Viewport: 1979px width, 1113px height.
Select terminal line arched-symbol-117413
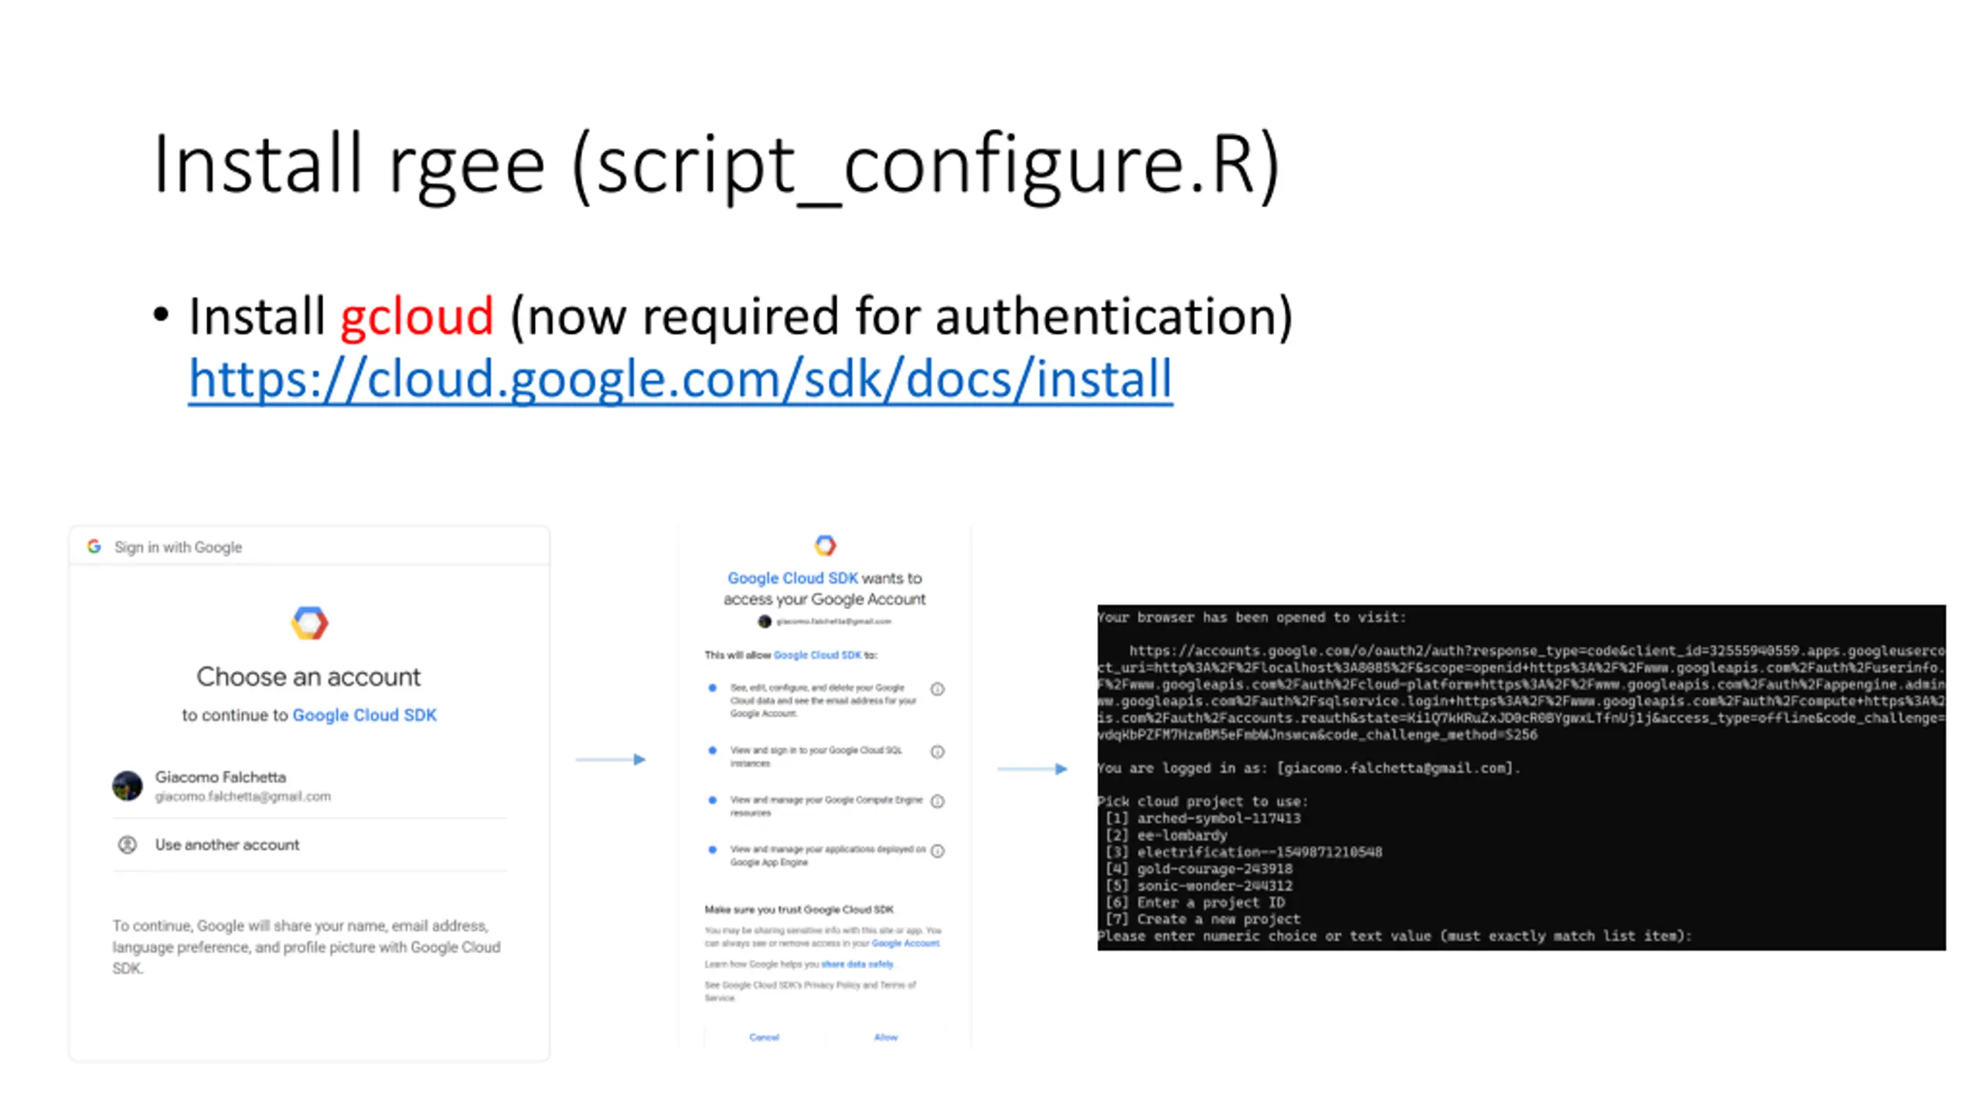(x=1203, y=819)
